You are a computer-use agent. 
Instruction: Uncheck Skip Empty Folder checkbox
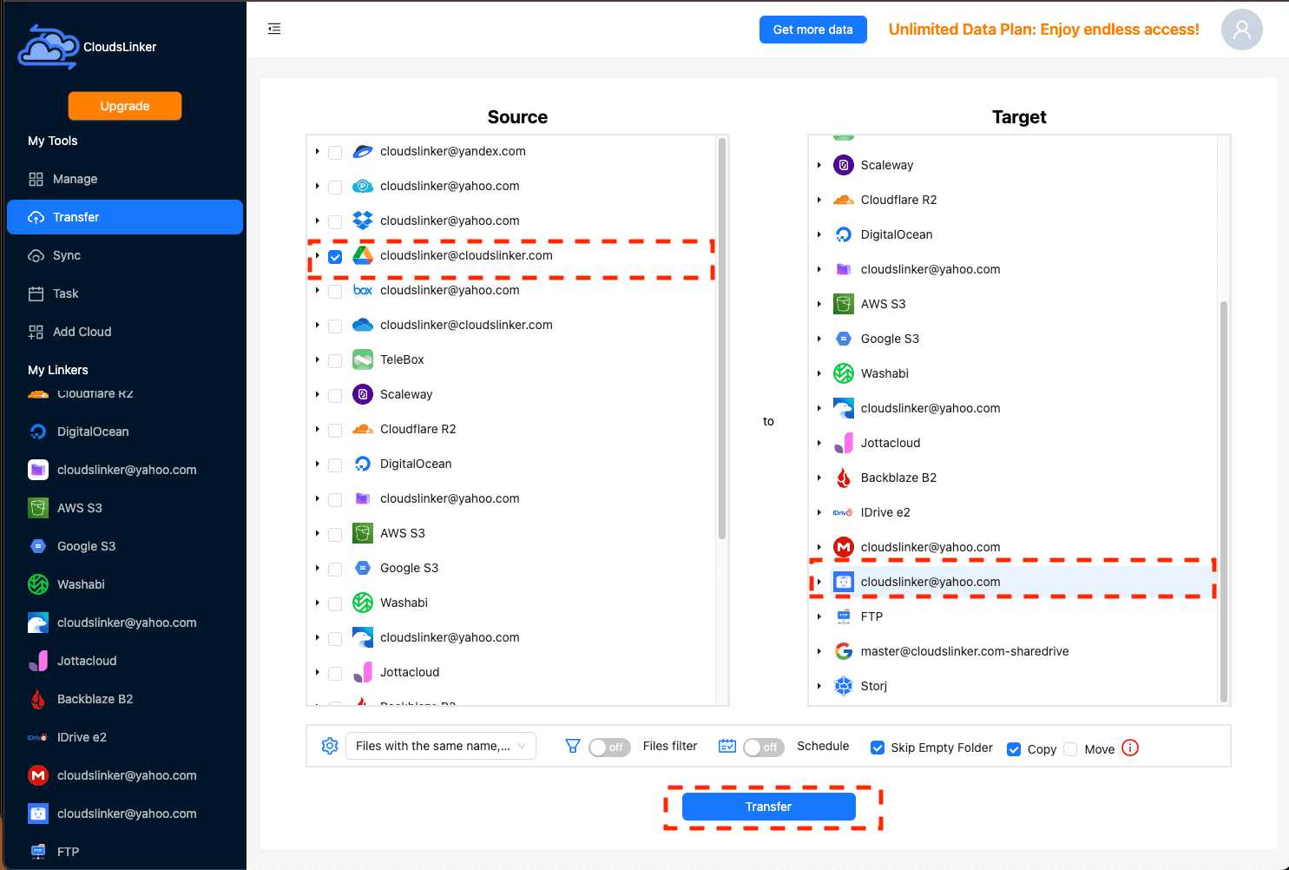click(x=878, y=748)
